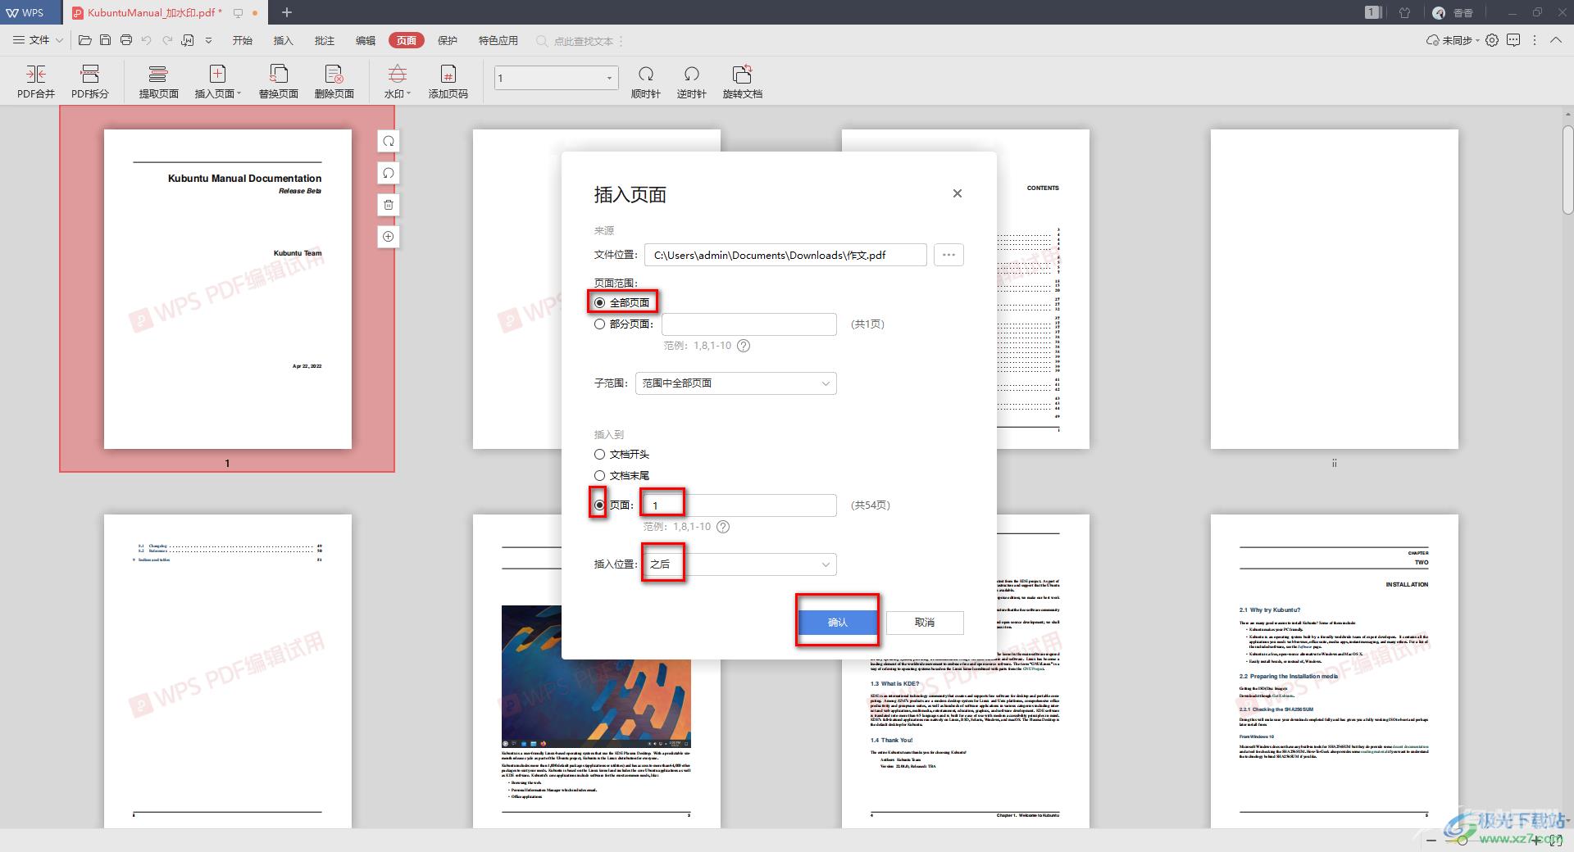Select the 页面 radio button under 插入到
This screenshot has width=1574, height=852.
click(599, 505)
